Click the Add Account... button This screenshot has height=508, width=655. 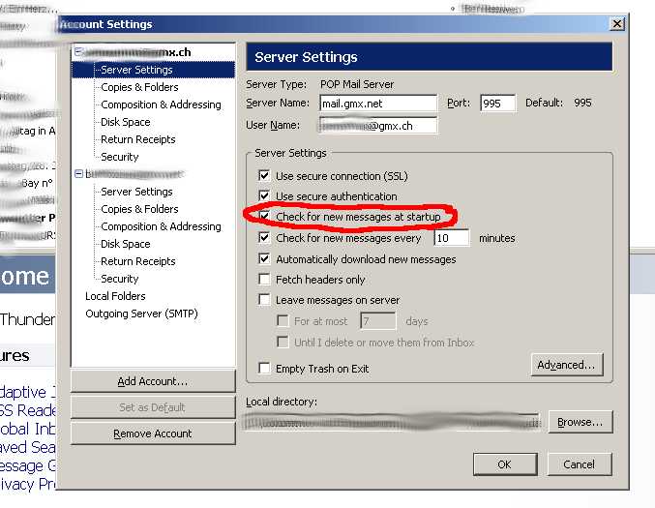pyautogui.click(x=152, y=381)
